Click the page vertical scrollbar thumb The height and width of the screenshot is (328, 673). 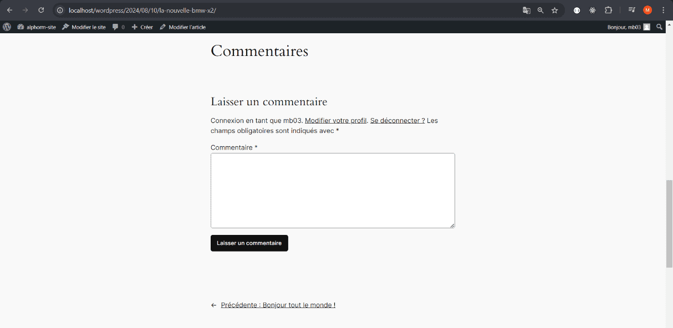[669, 224]
